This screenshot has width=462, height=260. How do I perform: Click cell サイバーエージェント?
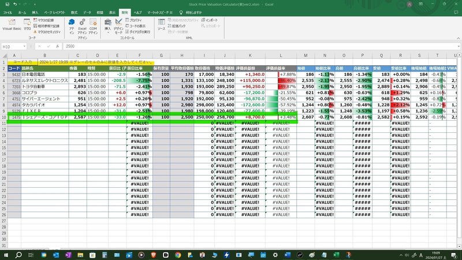(x=45, y=99)
